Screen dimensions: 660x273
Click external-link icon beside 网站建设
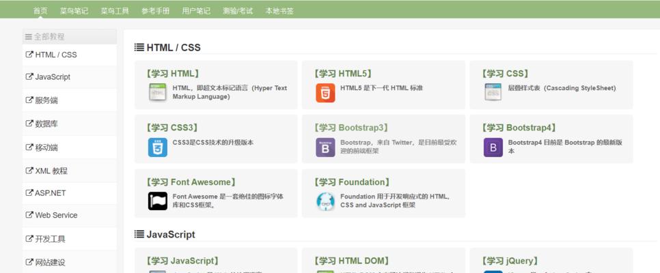tap(29, 262)
